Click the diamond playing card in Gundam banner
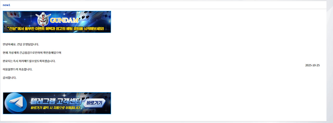Viewport: 333px width, 123px height. (x=14, y=15)
